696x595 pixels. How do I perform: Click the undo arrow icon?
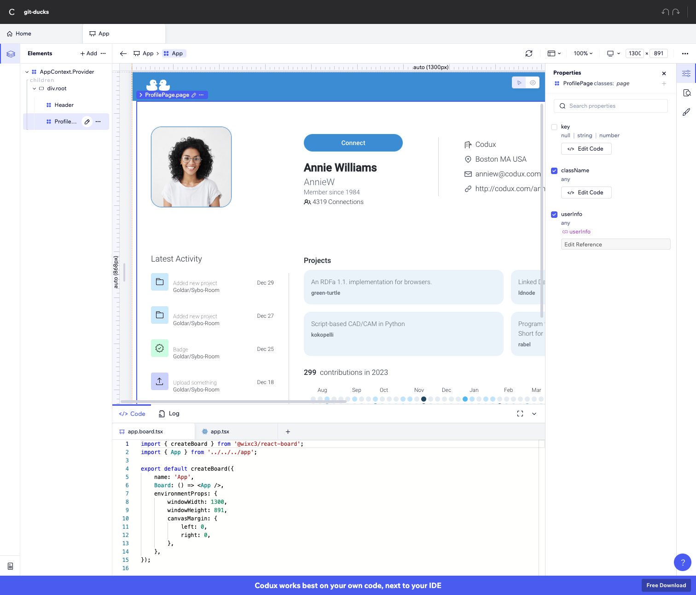(x=665, y=12)
